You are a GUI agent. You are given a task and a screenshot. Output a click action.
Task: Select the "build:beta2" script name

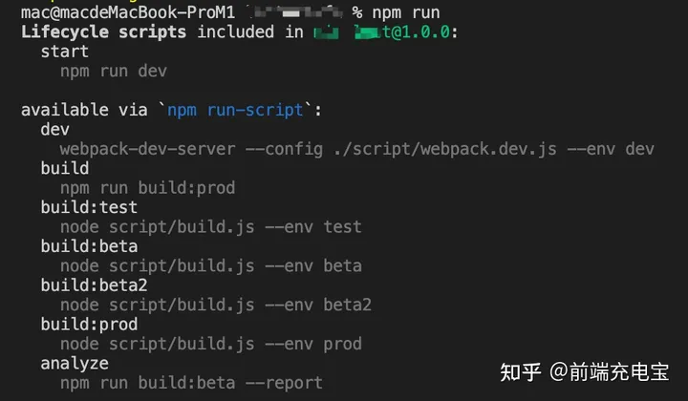[94, 285]
